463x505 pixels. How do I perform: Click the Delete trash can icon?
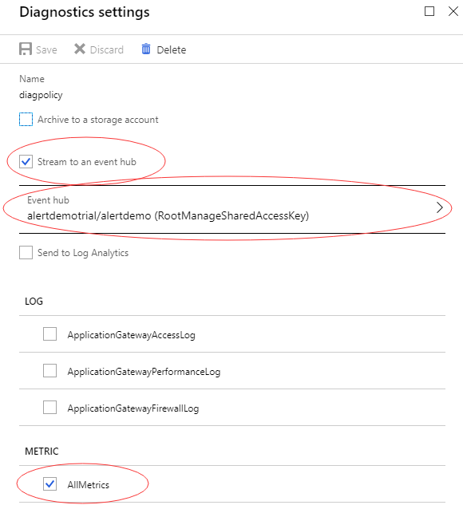coord(146,49)
